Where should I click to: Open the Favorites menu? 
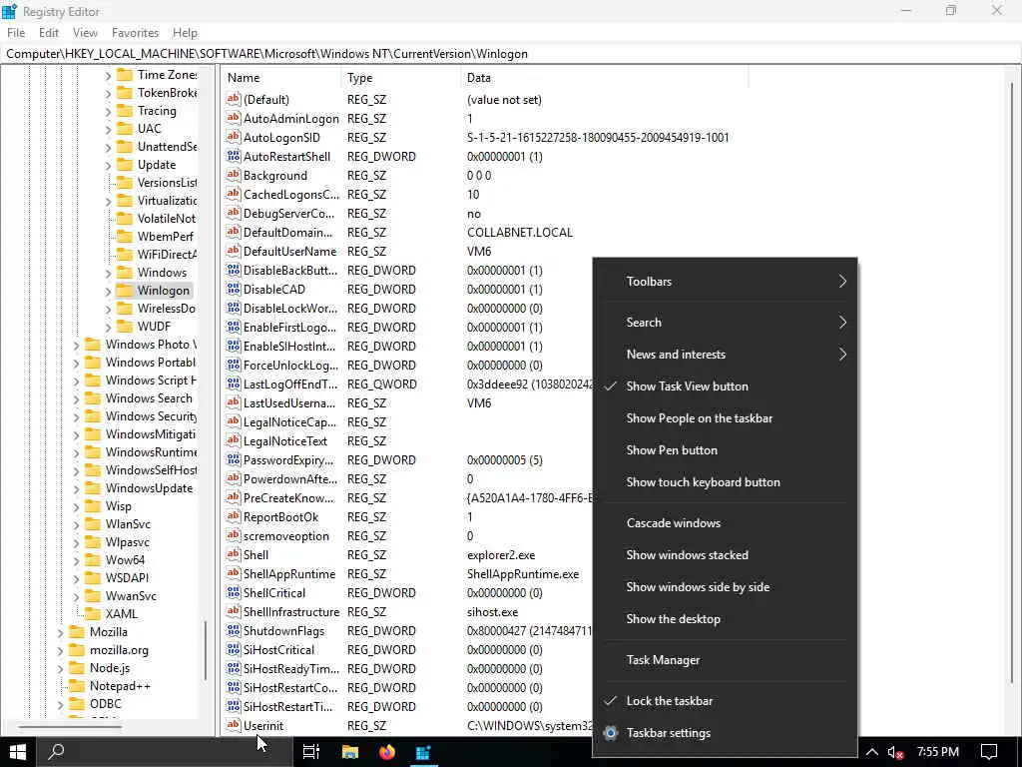coord(135,33)
